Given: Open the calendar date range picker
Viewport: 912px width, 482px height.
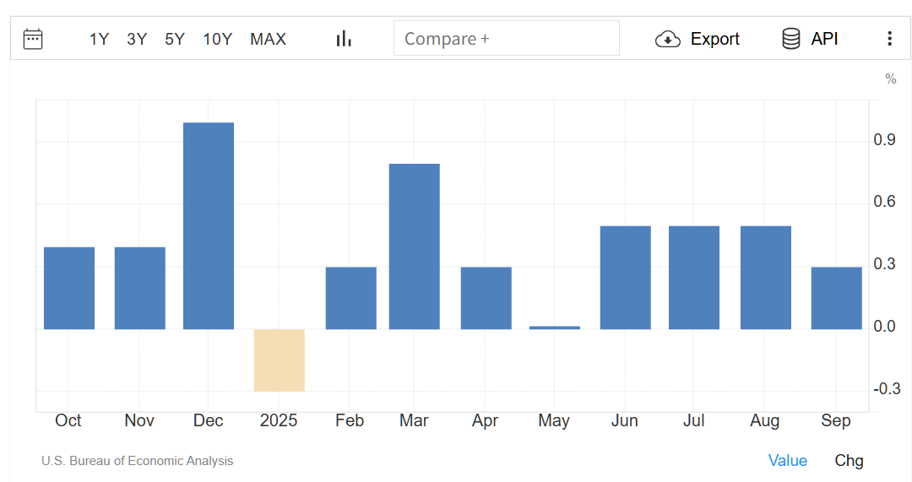Looking at the screenshot, I should [33, 39].
